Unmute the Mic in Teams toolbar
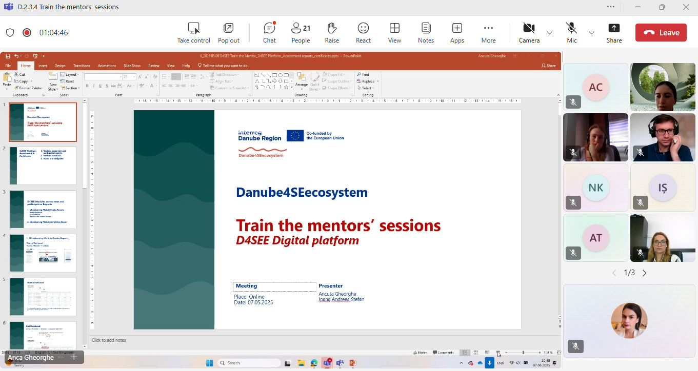Image resolution: width=698 pixels, height=371 pixels. tap(571, 33)
